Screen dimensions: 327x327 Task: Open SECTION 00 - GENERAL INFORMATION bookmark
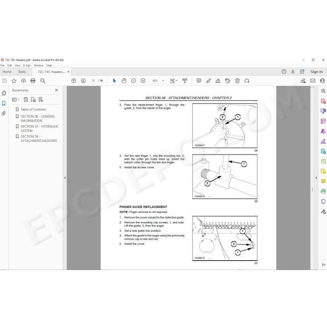point(38,119)
